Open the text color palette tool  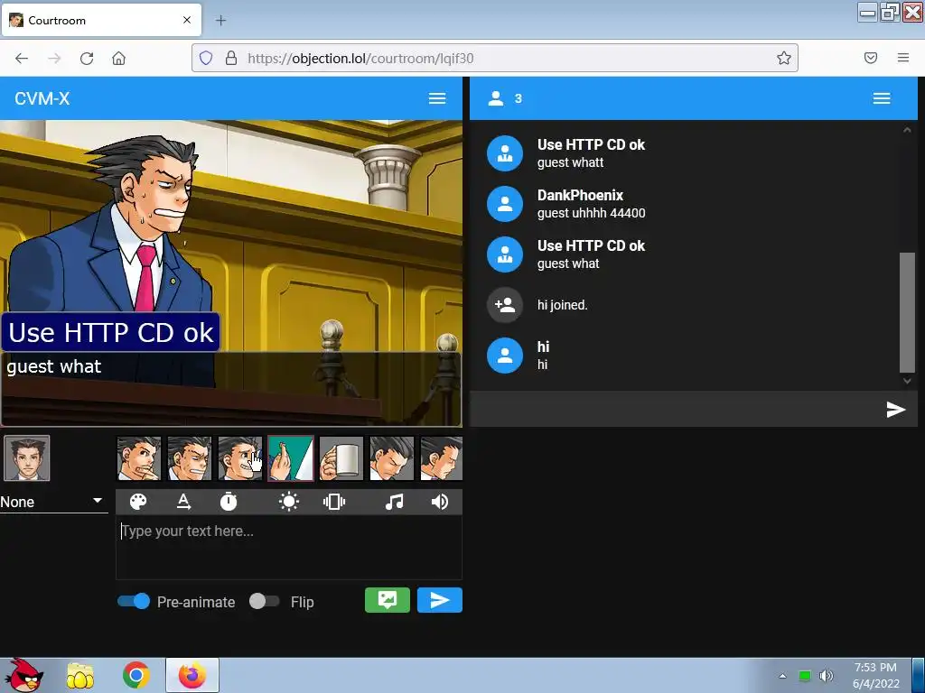point(138,502)
